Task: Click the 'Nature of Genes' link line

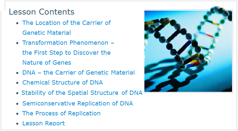Action: (x=47, y=63)
